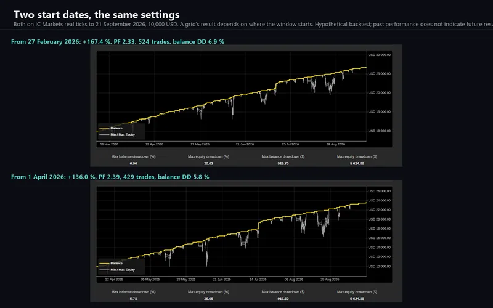Click bottom chart's "Max equity drawdown ($)" label
The image size is (493, 308).
click(357, 291)
